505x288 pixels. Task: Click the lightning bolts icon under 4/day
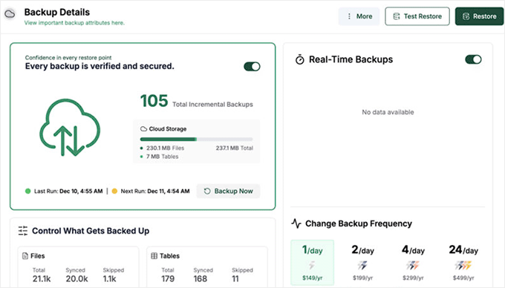pyautogui.click(x=413, y=266)
